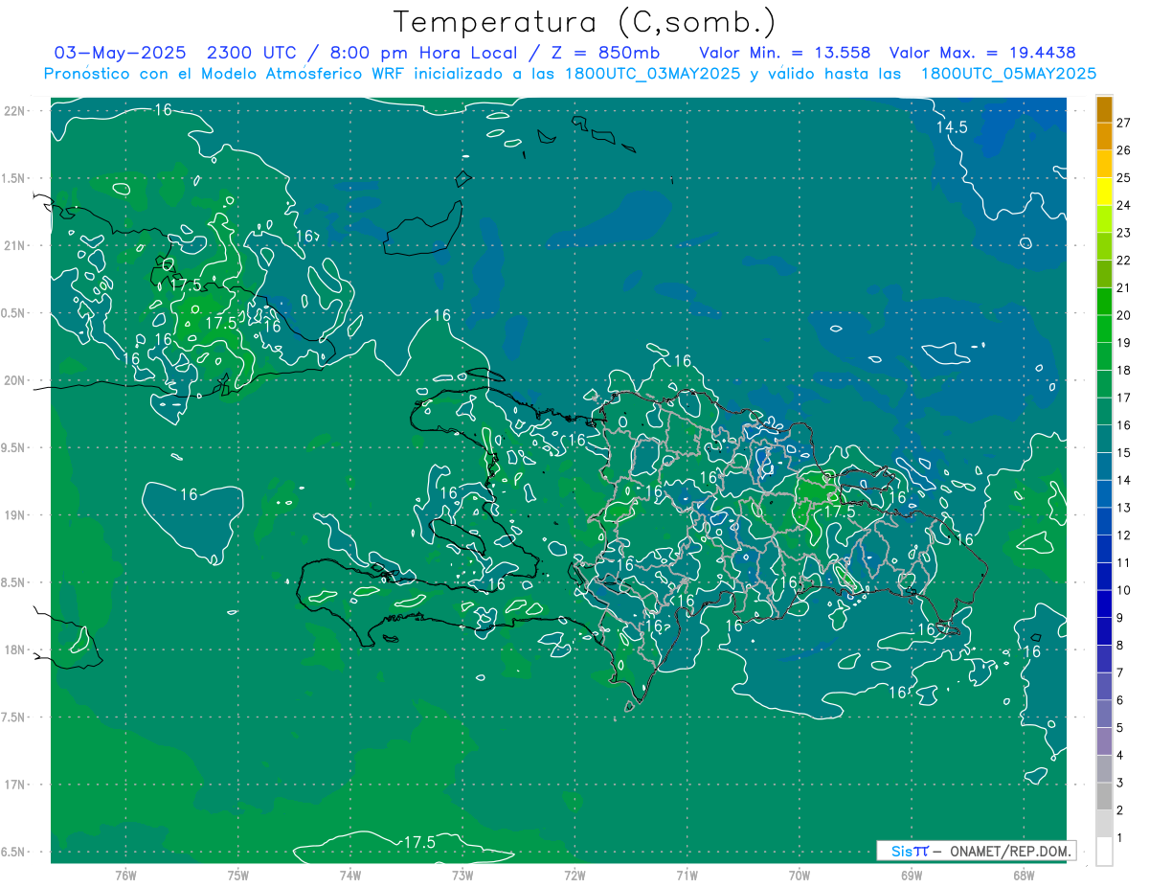
Task: Pick the yellow swatch between 24 and 25
Action: point(1105,192)
